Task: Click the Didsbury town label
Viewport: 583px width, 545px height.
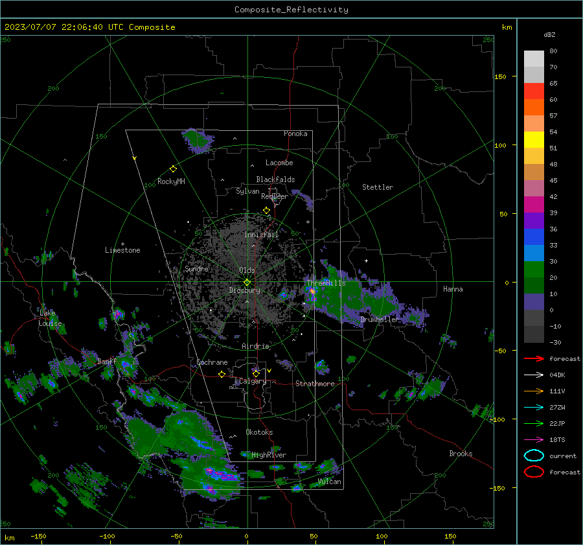Action: click(x=244, y=290)
